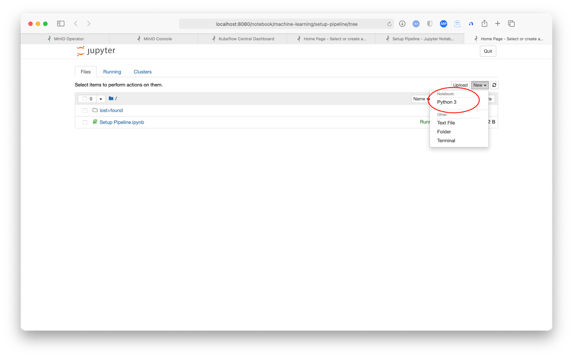Image resolution: width=573 pixels, height=358 pixels.
Task: Check the lost+found folder checkbox
Action: point(85,111)
